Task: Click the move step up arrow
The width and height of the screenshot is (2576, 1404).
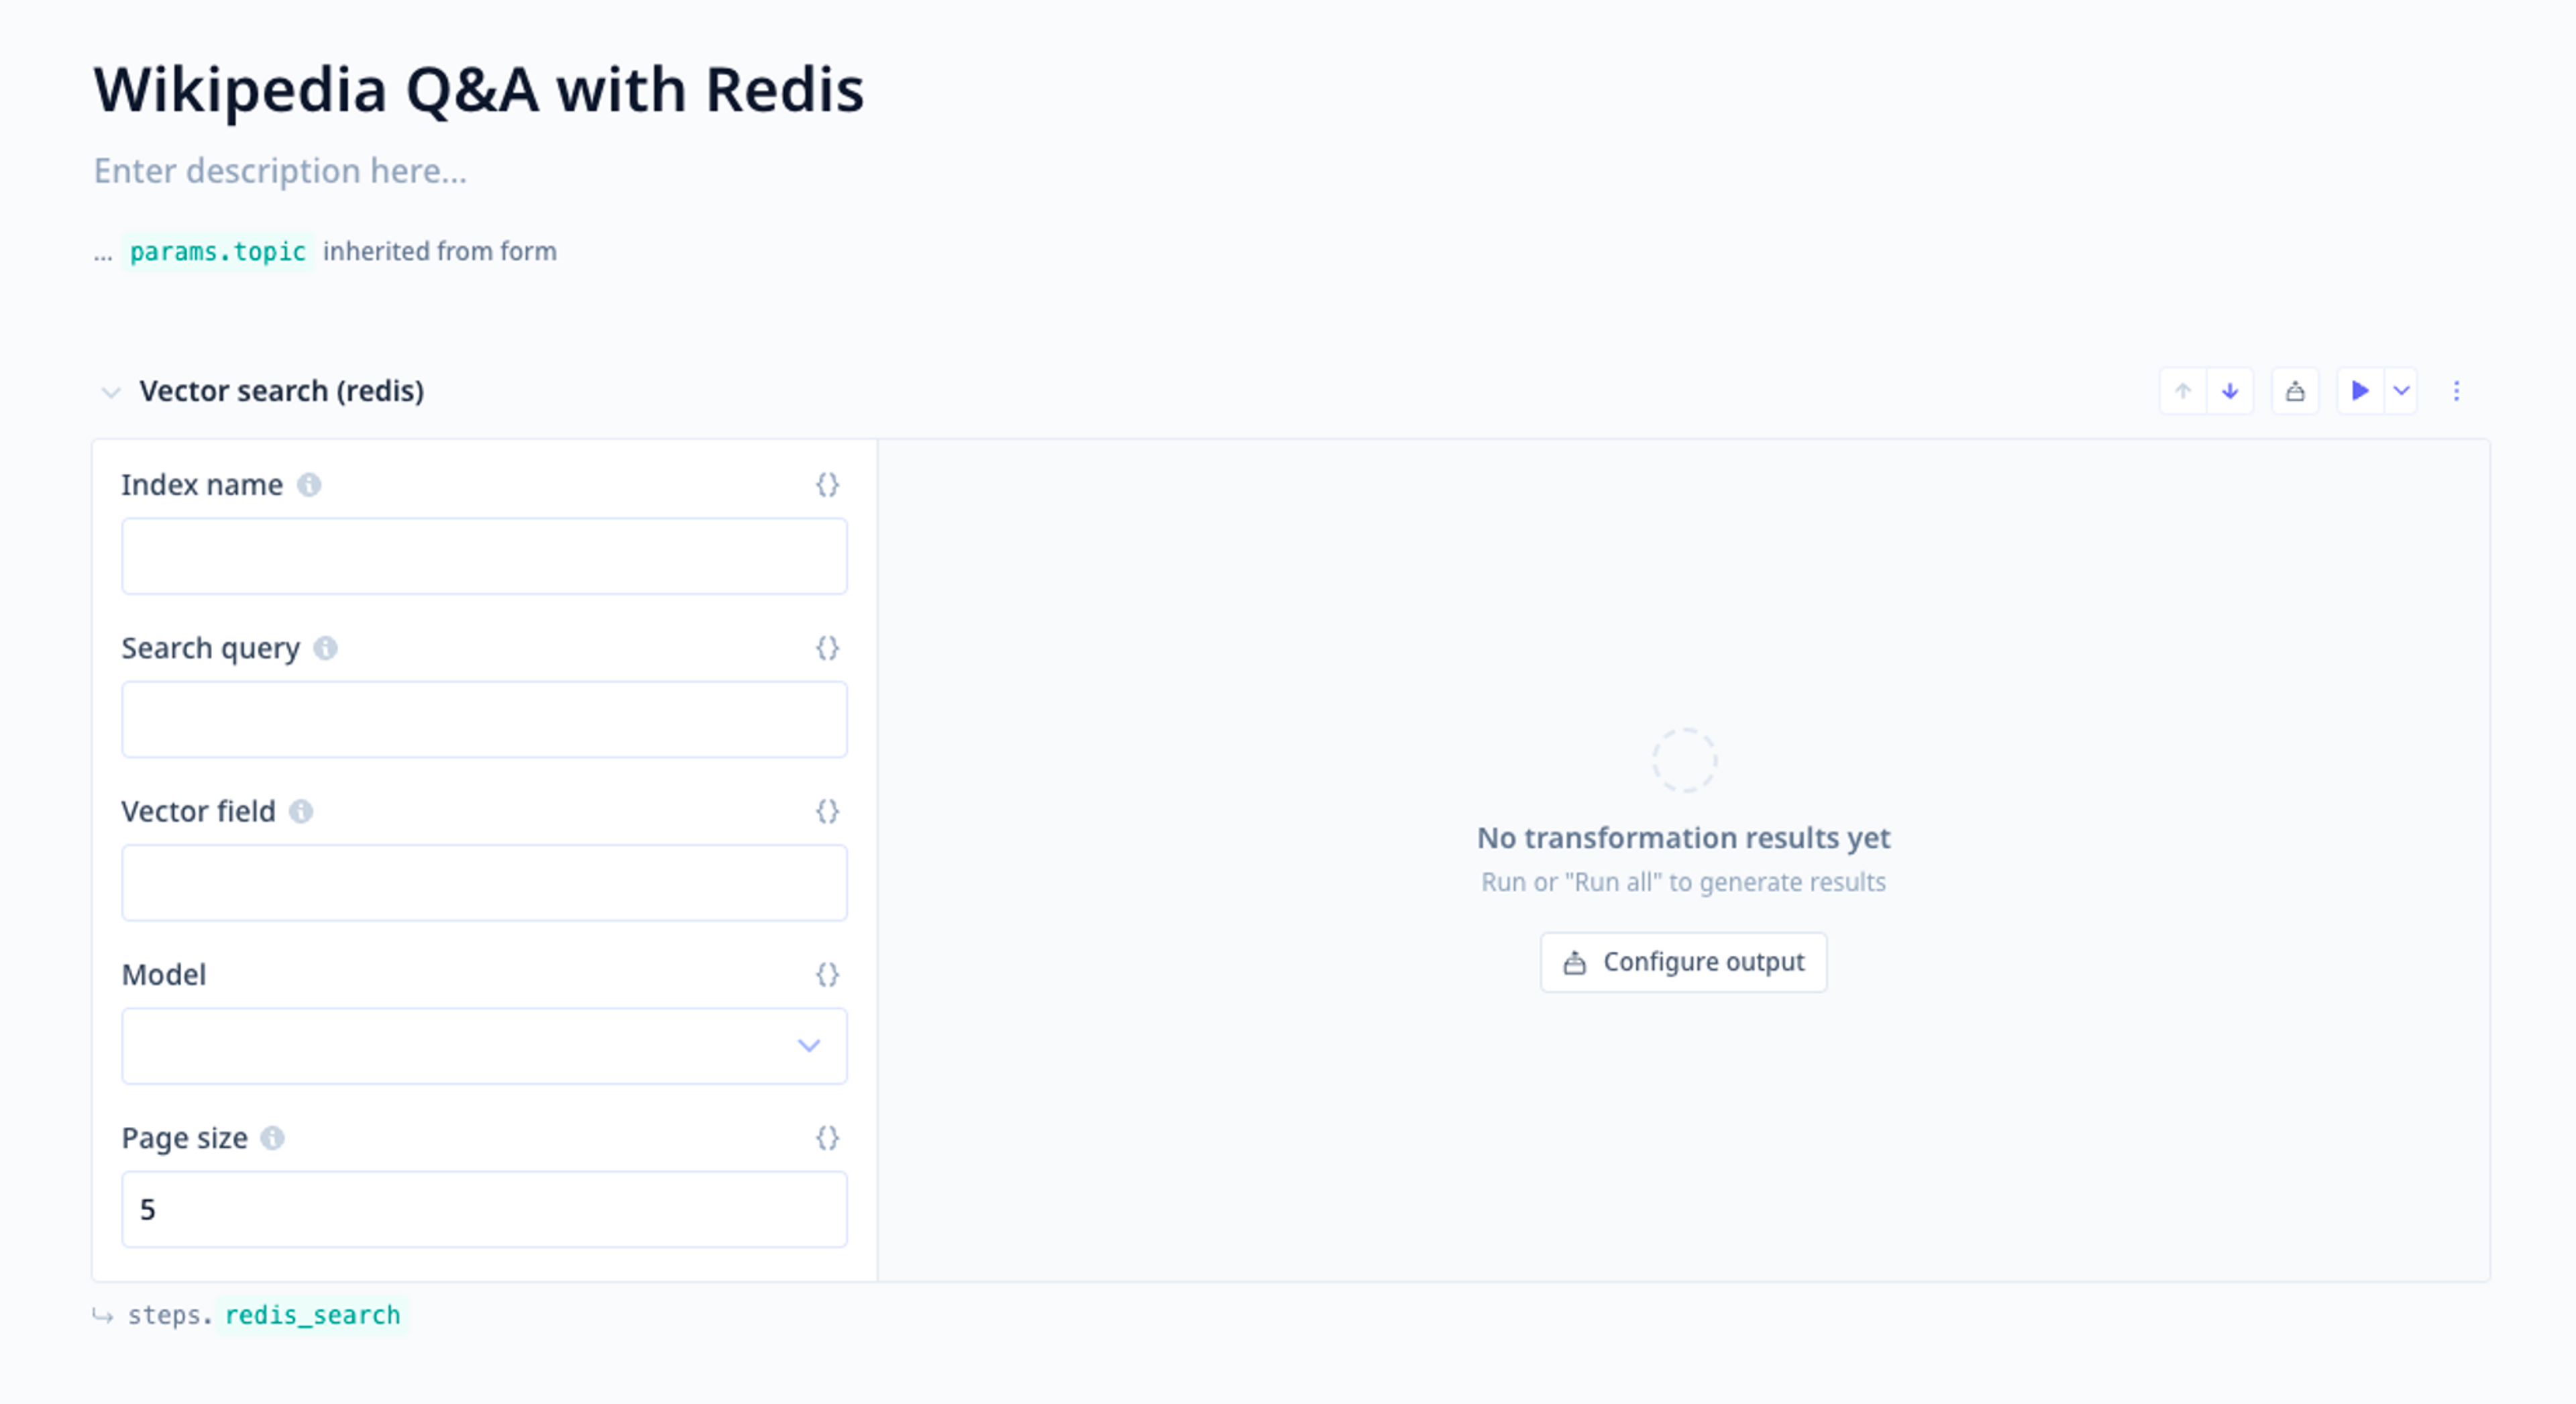Action: (x=2183, y=391)
